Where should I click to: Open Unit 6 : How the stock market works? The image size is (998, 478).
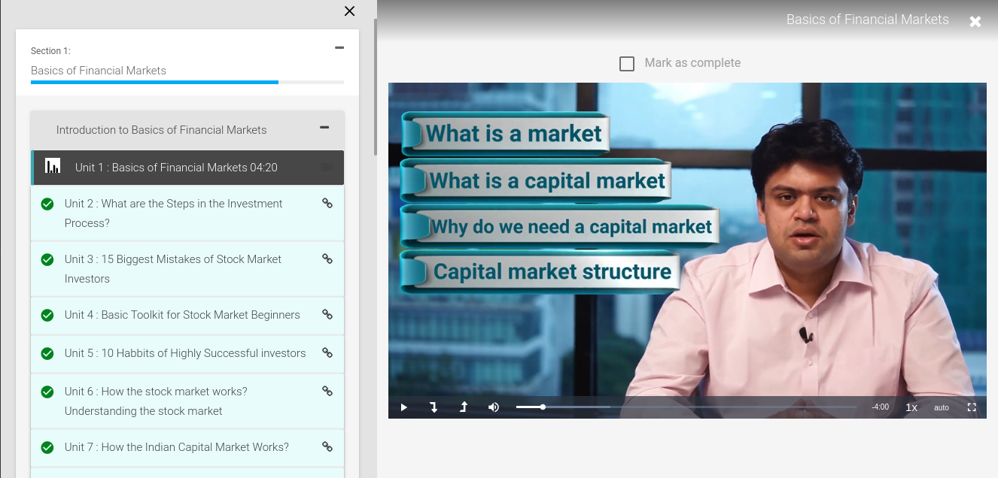tap(187, 401)
